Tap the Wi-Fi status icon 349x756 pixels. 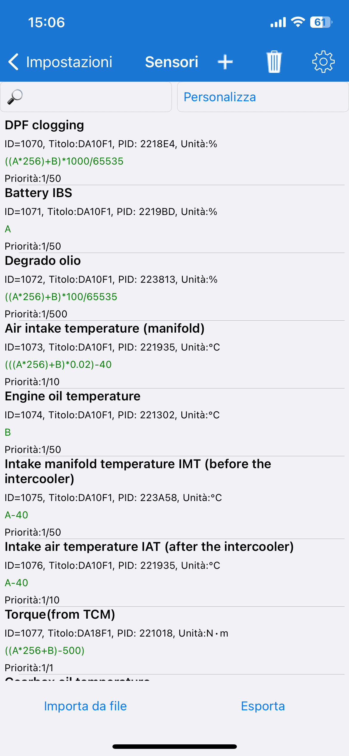click(298, 22)
